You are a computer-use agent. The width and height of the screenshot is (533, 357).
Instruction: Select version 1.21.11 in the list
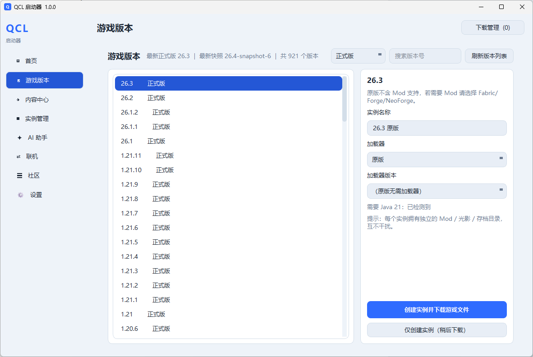pos(229,156)
